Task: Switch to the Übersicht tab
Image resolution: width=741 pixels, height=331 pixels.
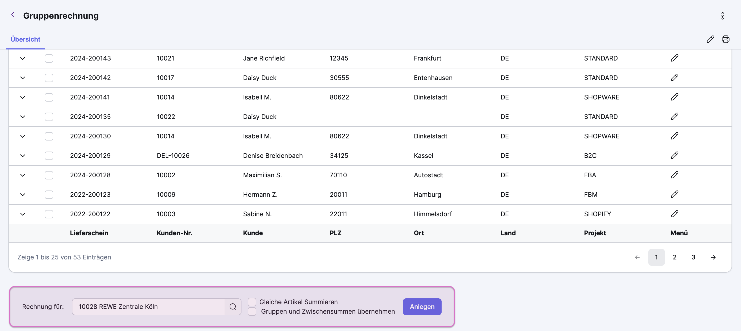Action: coord(25,39)
